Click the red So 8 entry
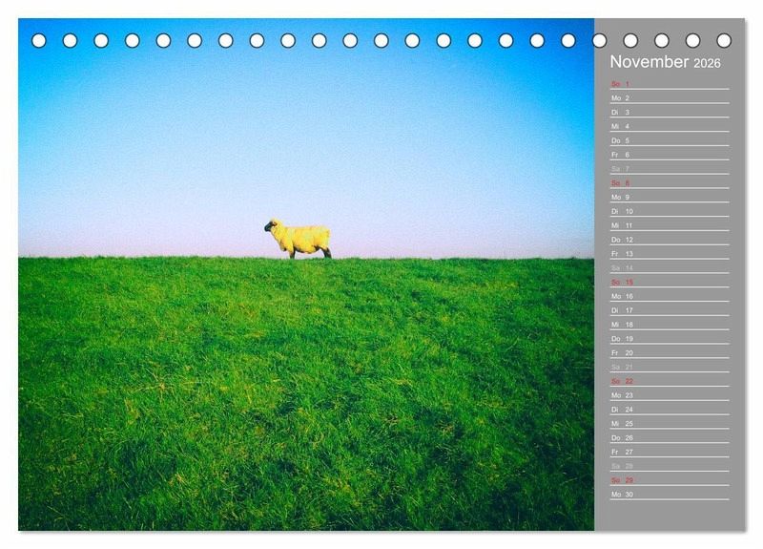Screen dimensions: 763x549 pos(669,183)
